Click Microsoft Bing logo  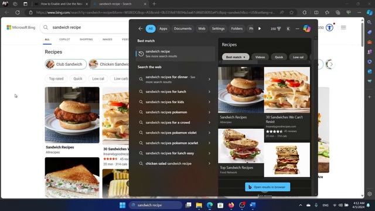21,28
